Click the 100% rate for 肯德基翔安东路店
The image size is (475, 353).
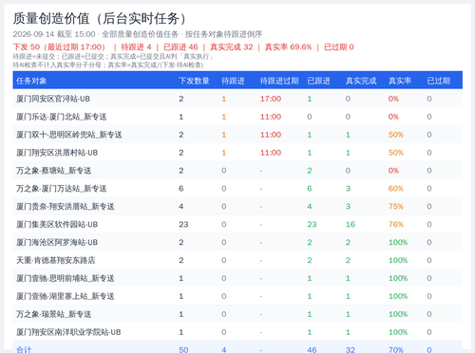[398, 260]
